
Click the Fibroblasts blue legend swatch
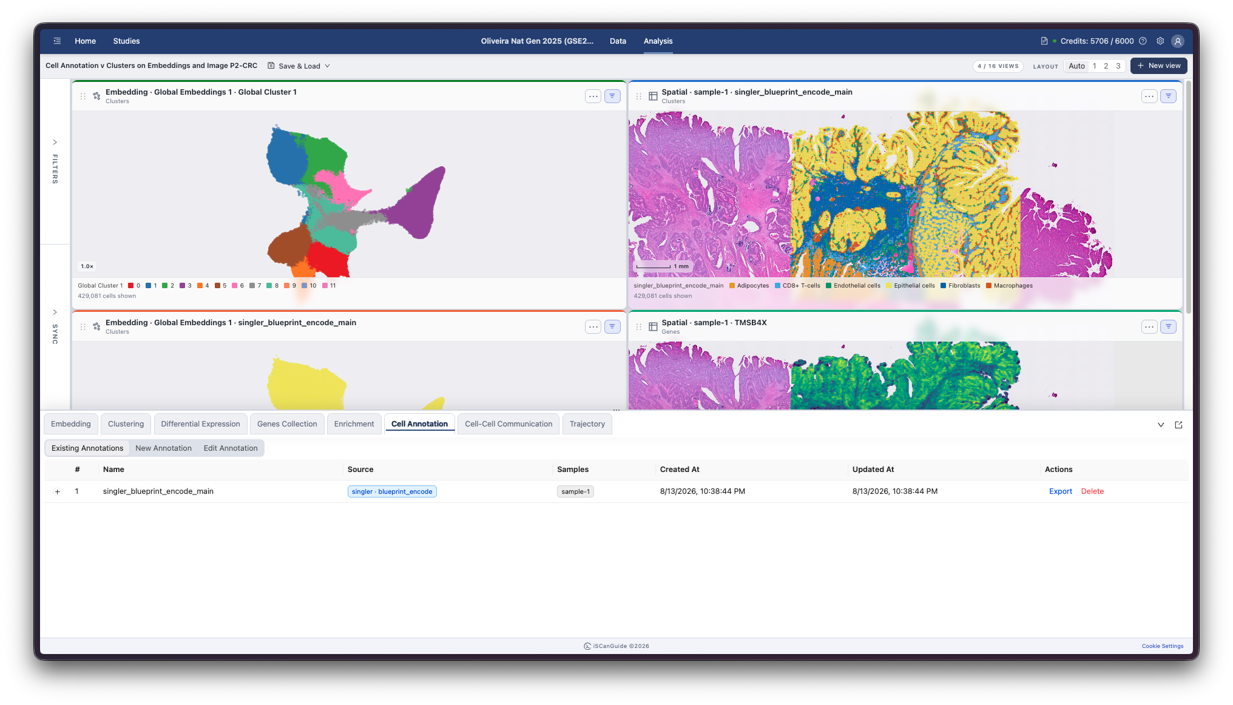coord(943,285)
